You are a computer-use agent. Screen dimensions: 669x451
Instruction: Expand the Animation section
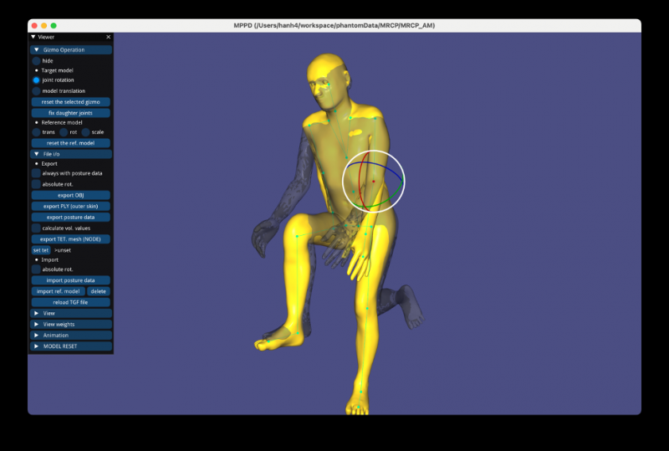[37, 335]
